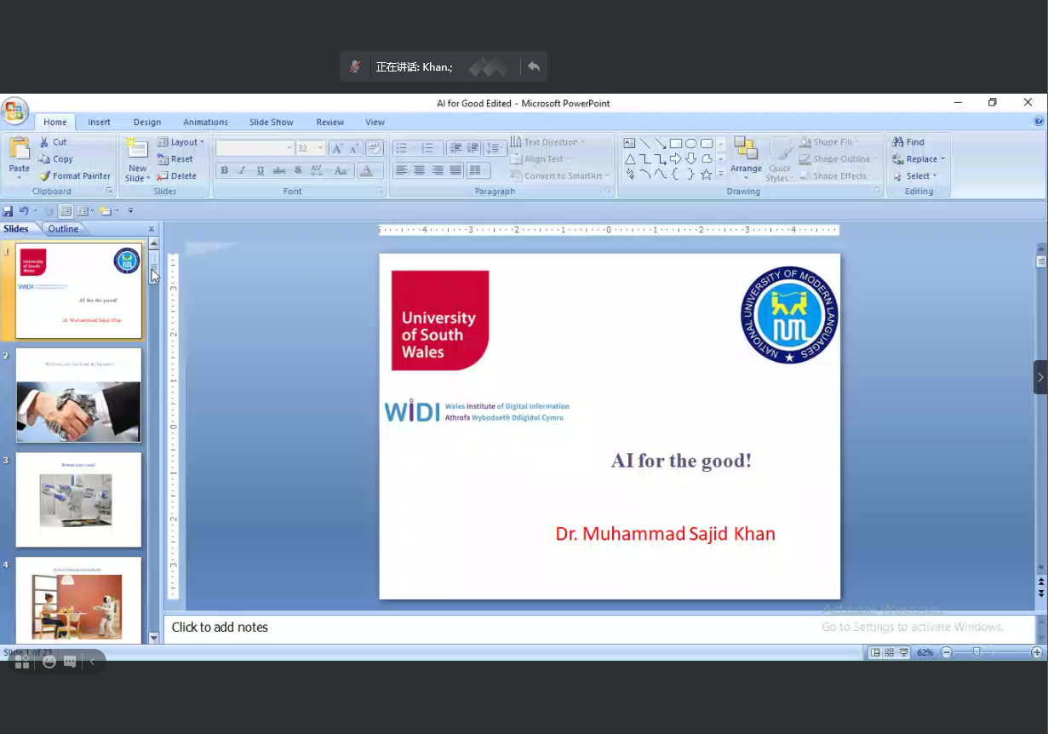Click the PowerPoint Help question mark icon
The height and width of the screenshot is (734, 1048).
pos(1039,122)
